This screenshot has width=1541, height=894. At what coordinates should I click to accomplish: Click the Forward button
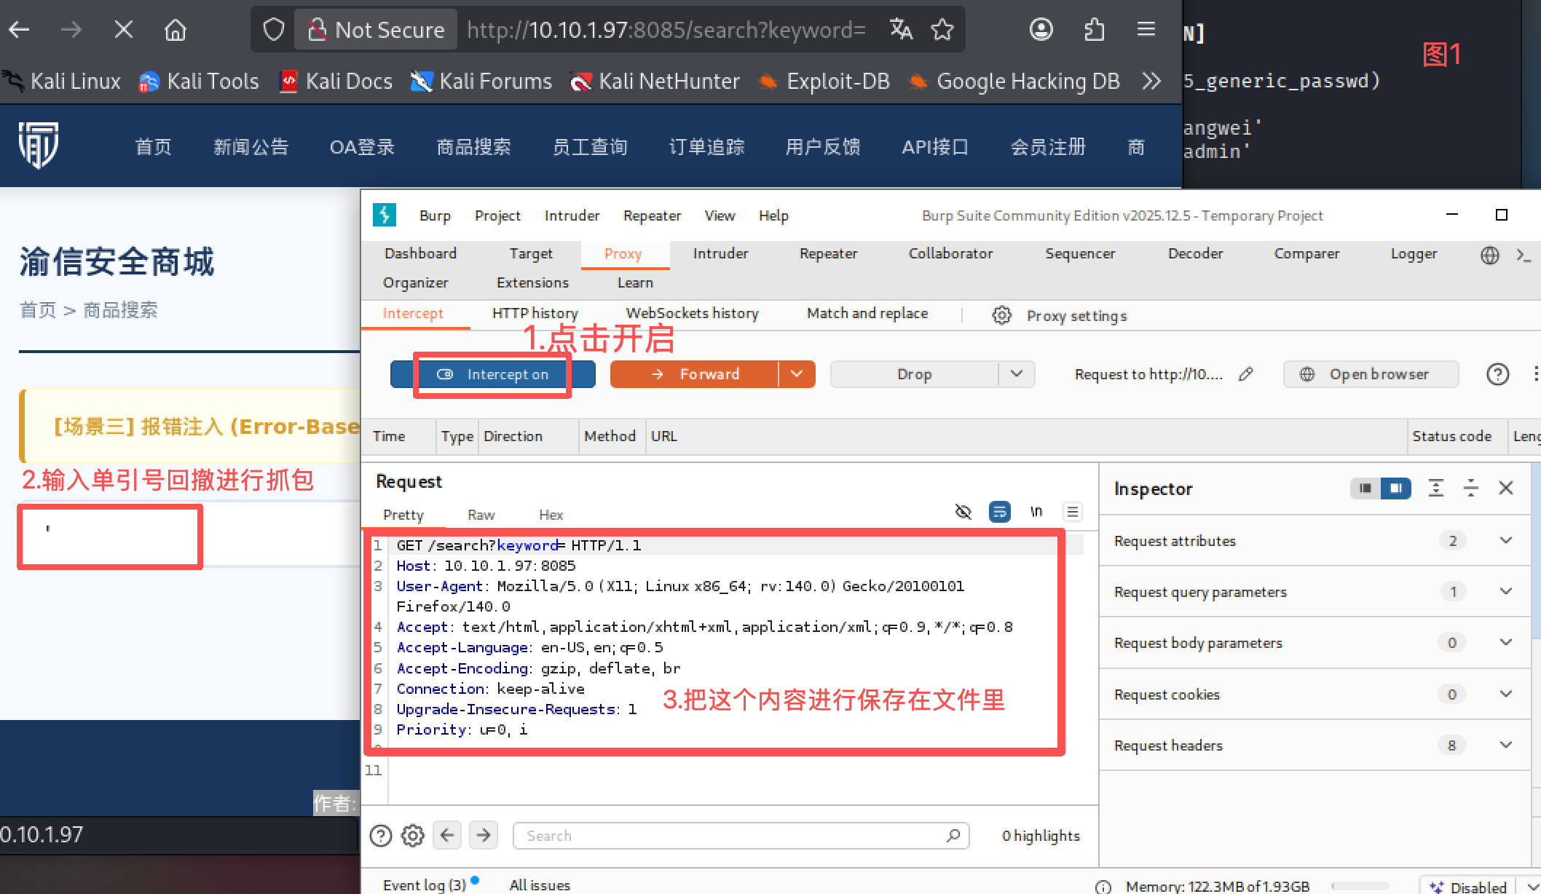point(694,374)
